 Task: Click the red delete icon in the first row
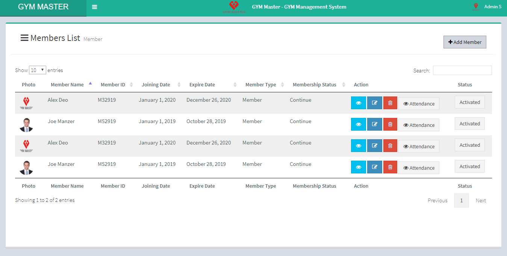click(x=390, y=103)
